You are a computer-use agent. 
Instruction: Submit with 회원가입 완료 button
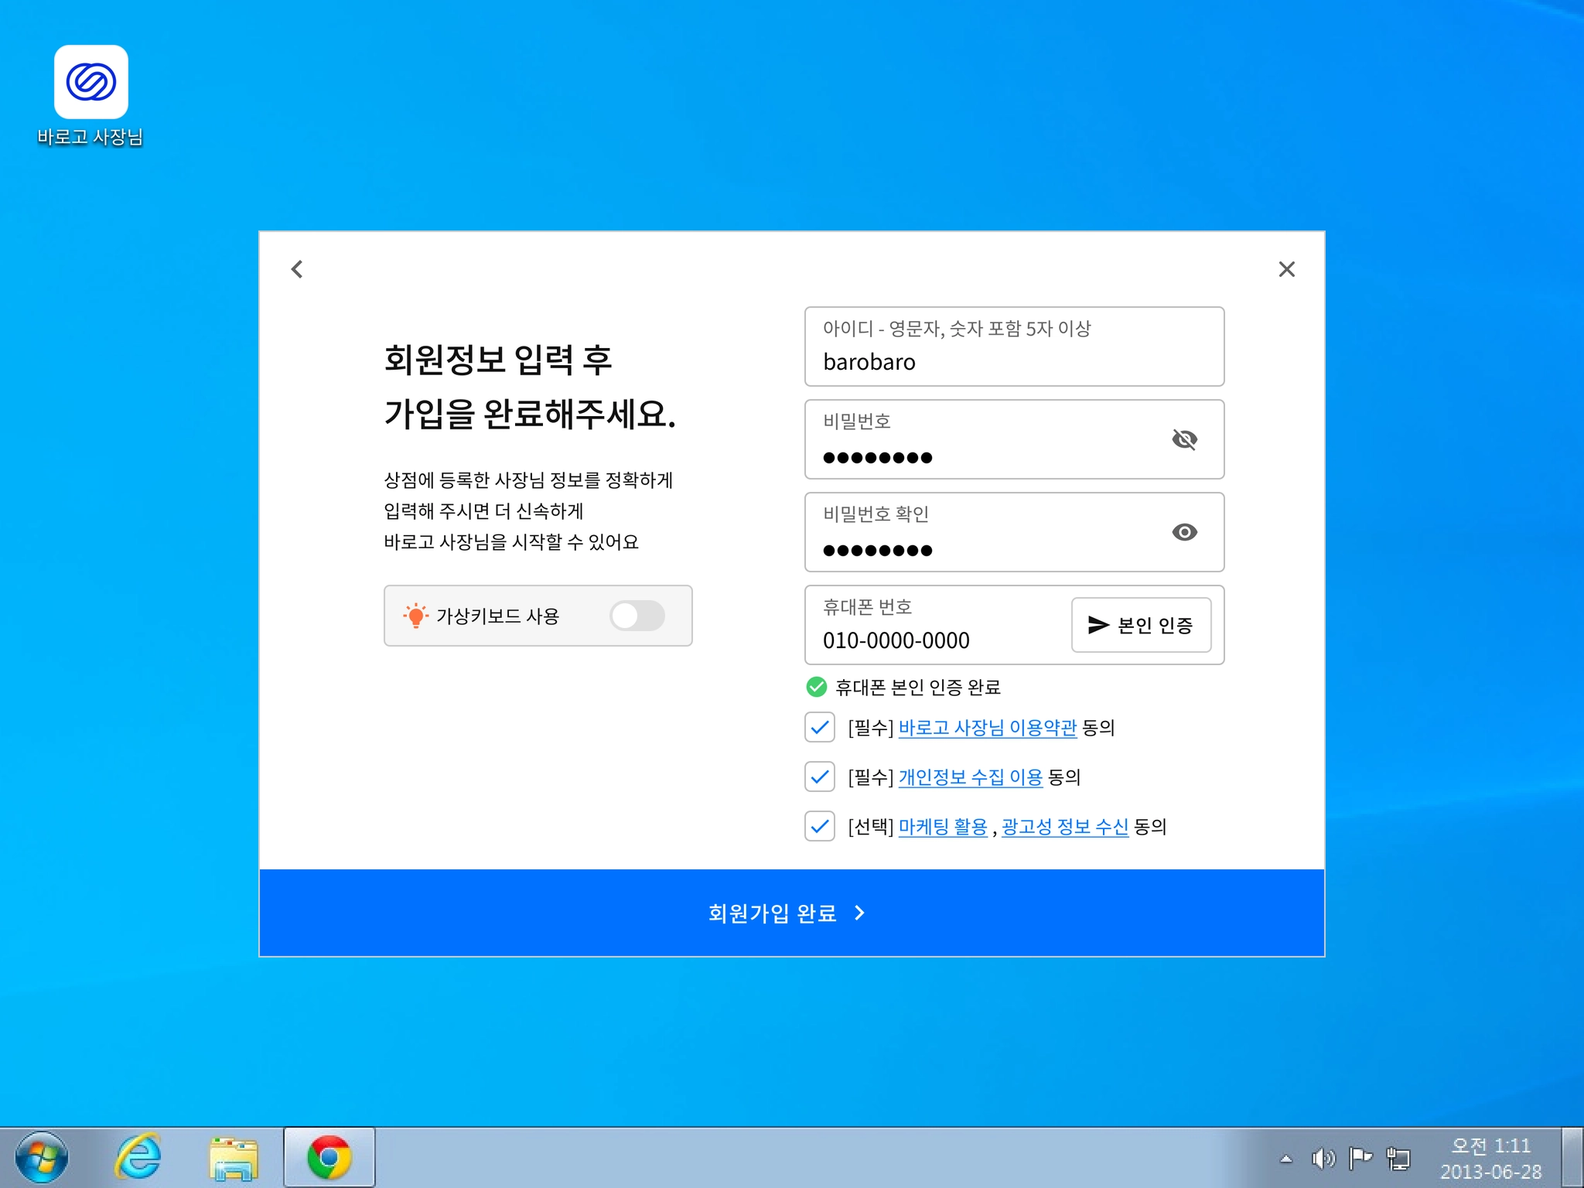(791, 913)
